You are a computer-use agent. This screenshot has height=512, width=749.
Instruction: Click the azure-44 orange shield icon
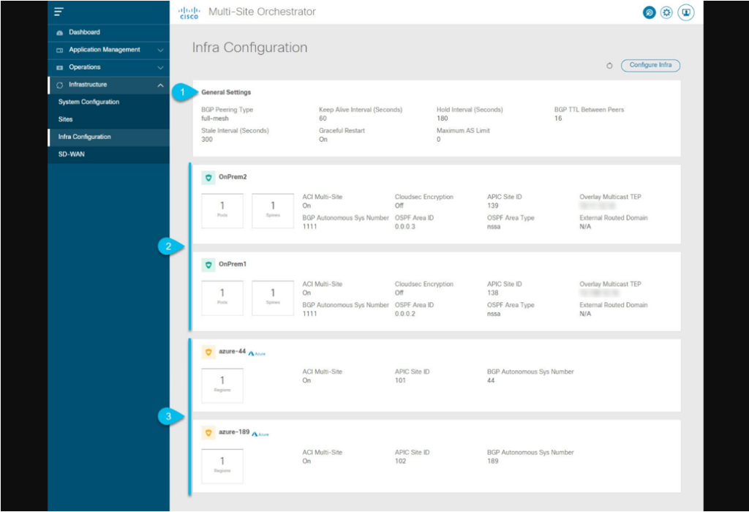[x=208, y=353]
